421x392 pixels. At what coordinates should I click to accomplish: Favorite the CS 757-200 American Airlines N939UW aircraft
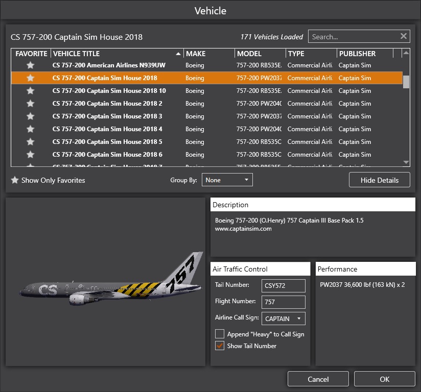(30, 65)
